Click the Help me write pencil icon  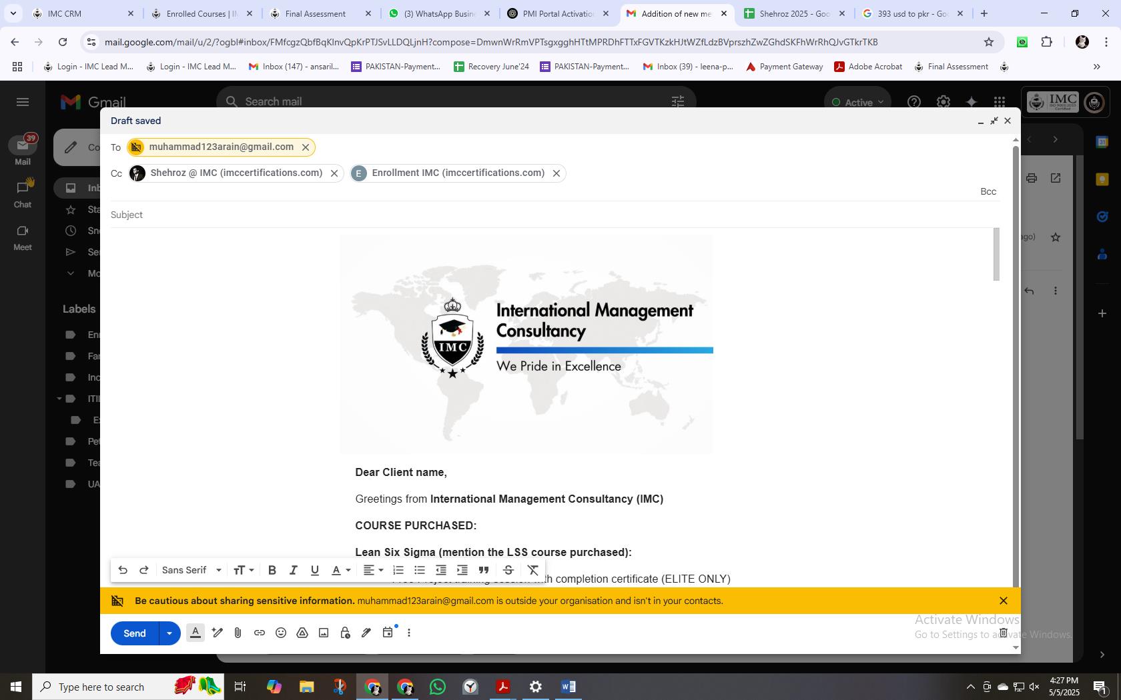point(217,633)
